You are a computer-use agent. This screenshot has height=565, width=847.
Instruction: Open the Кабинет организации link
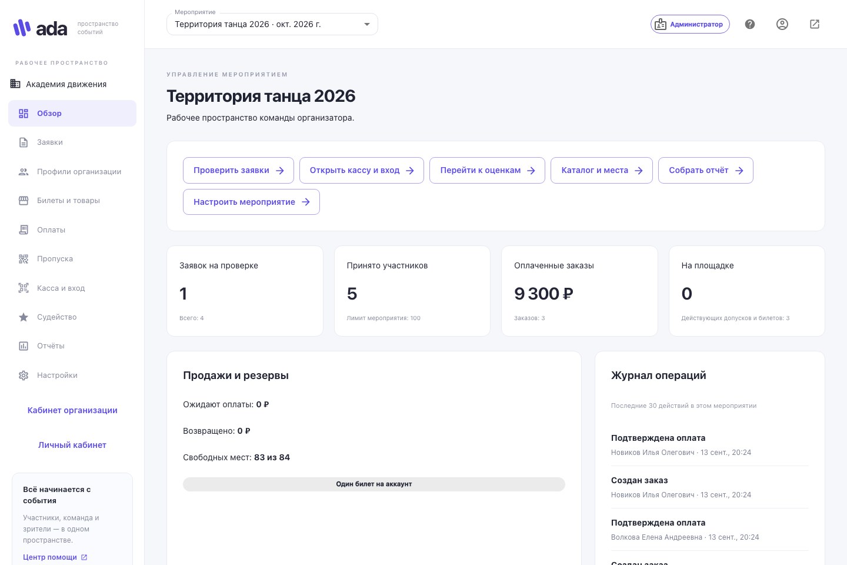(x=72, y=410)
